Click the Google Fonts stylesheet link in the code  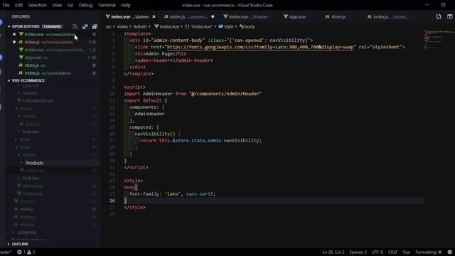(x=260, y=47)
